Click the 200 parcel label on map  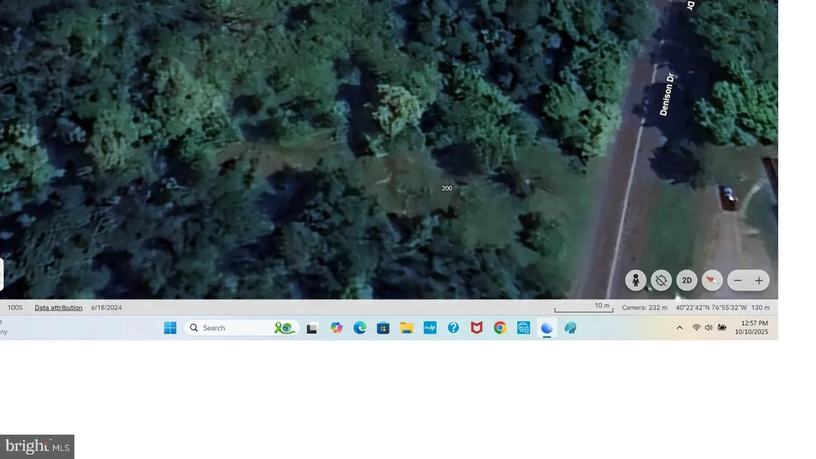(x=447, y=188)
